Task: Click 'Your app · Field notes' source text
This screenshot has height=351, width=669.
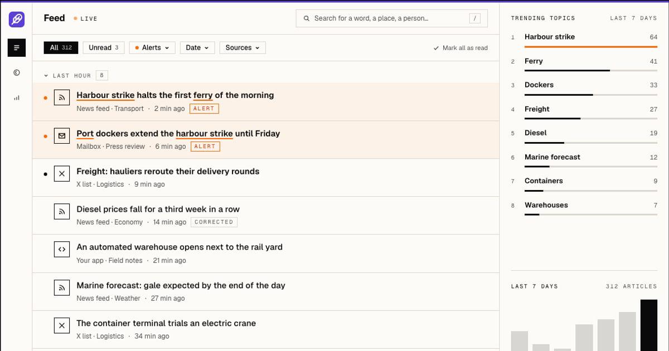Action: click(x=109, y=260)
